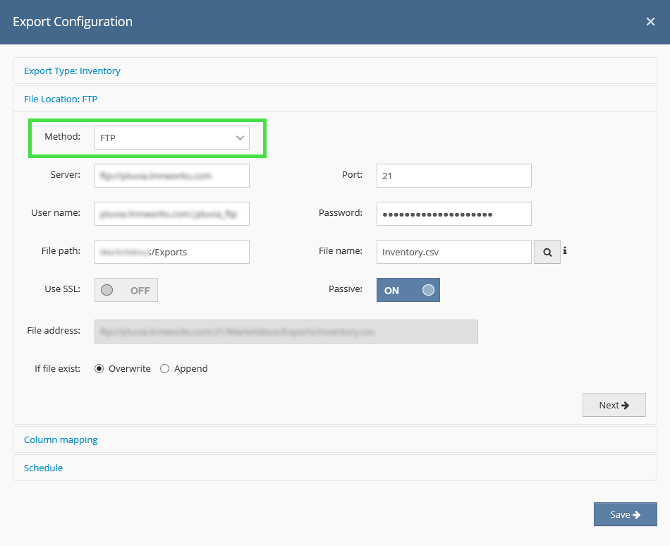Toggle the Use SSL switch
670x546 pixels.
tap(126, 290)
